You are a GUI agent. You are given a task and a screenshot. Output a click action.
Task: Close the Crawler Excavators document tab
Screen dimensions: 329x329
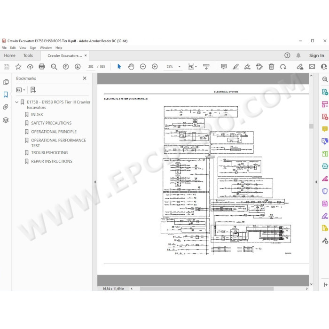pyautogui.click(x=86, y=55)
